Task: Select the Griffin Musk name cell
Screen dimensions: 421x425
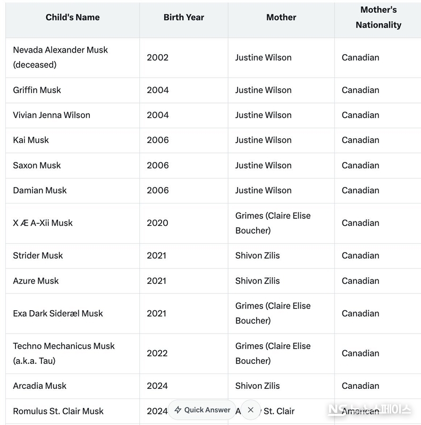Action: point(37,90)
